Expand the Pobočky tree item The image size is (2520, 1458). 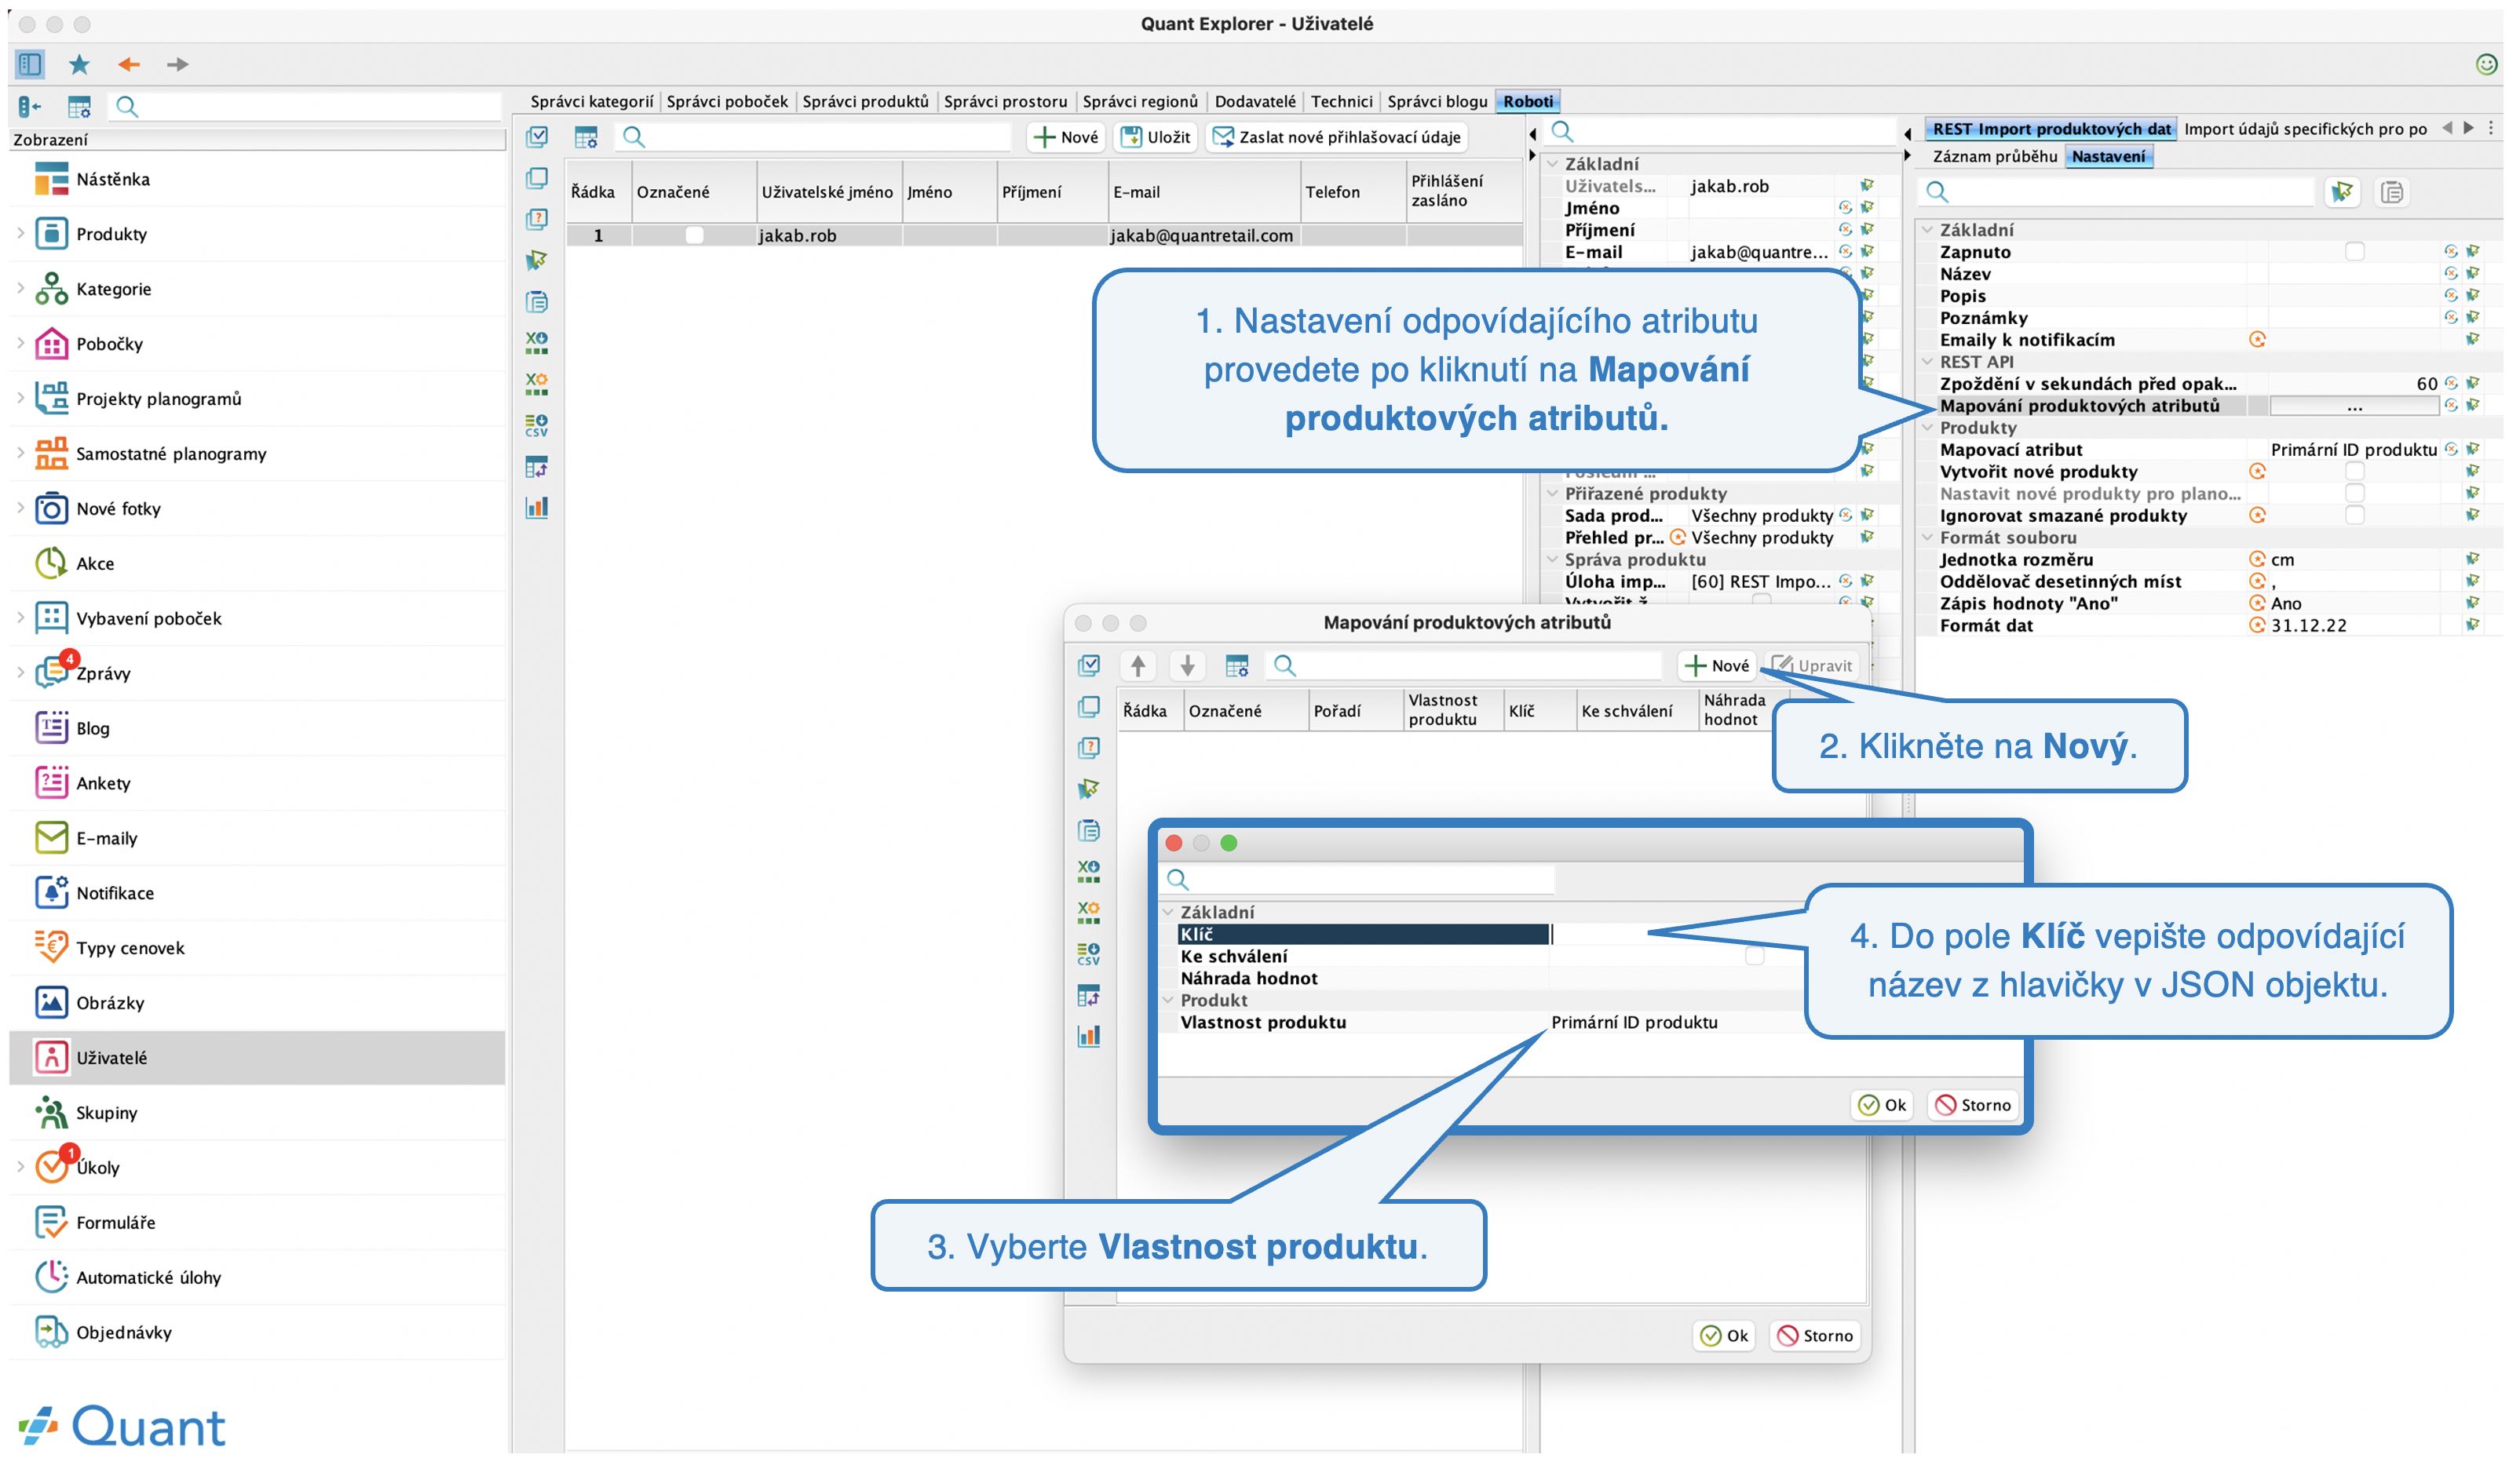(x=21, y=344)
